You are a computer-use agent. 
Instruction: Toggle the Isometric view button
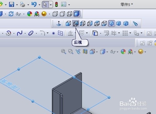pos(111,23)
